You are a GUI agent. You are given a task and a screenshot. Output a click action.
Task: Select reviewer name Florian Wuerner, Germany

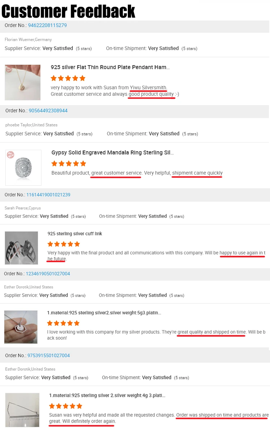click(28, 40)
